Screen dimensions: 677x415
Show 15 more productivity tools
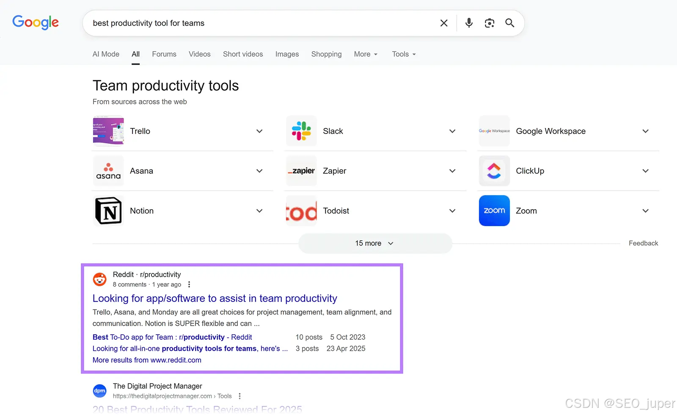click(x=375, y=243)
